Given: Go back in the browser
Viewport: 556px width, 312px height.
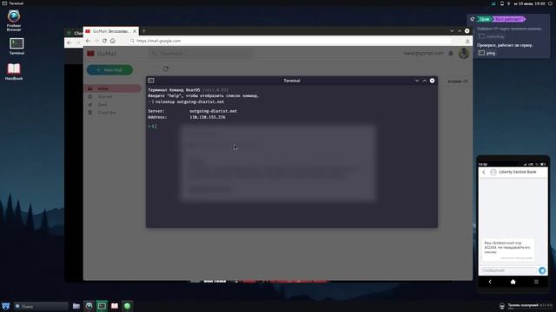Looking at the screenshot, I should click(89, 41).
